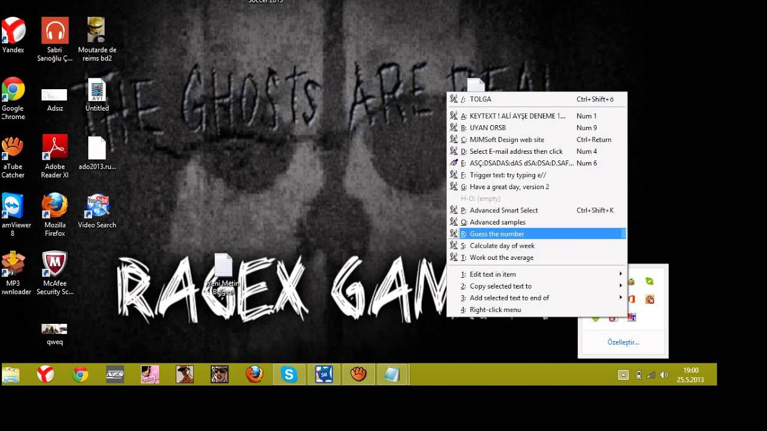The width and height of the screenshot is (767, 431).
Task: Select the Untitled AVI file on desktop
Action: point(97,95)
